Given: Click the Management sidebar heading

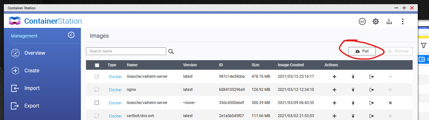Looking at the screenshot, I should (24, 36).
